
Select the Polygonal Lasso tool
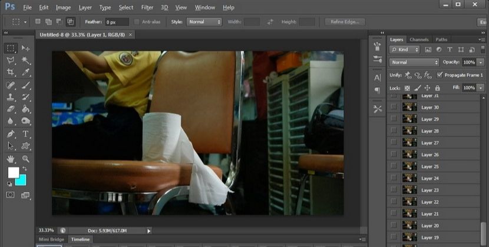(x=11, y=60)
